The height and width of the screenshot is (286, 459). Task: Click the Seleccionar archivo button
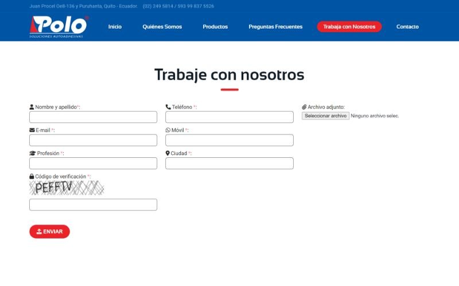coord(325,116)
